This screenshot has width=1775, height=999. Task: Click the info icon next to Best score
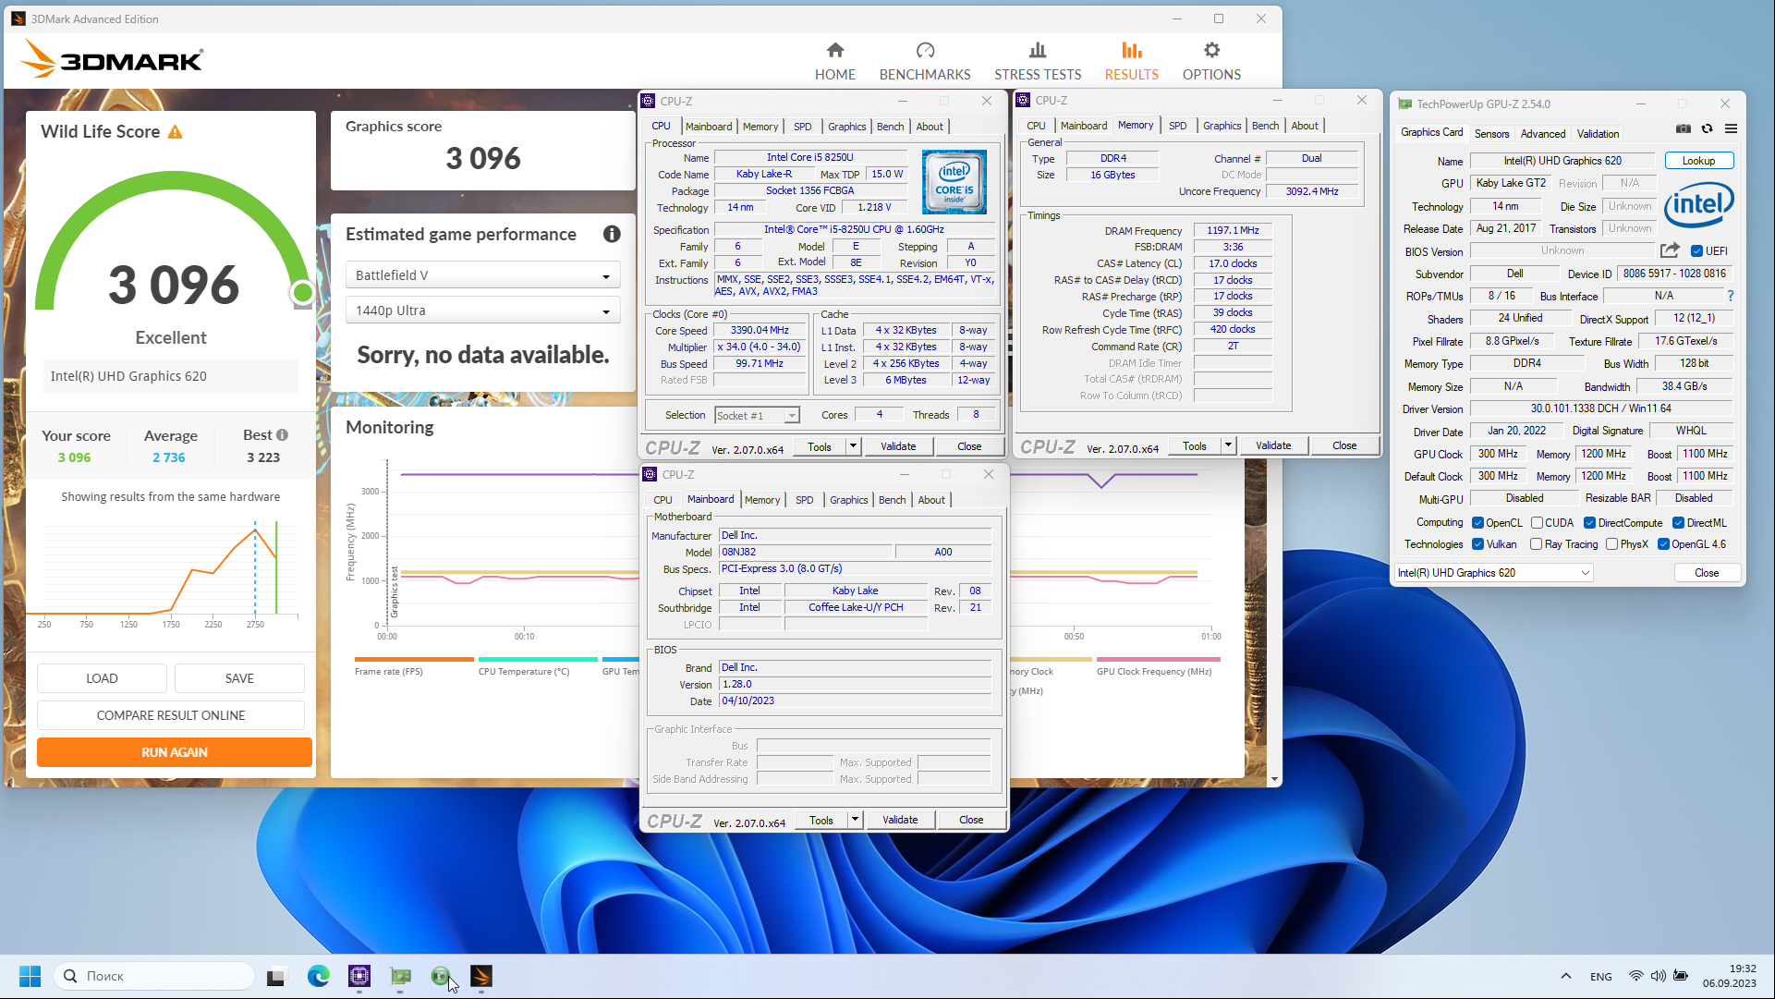pos(282,434)
